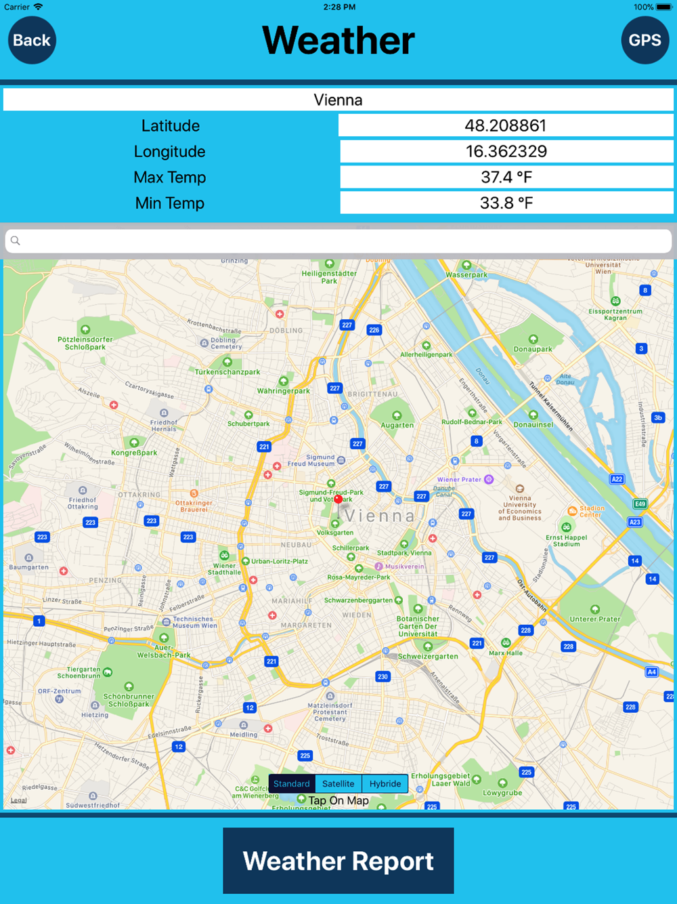Image resolution: width=677 pixels, height=904 pixels.
Task: Tap the Stadion Center shopping icon
Action: (x=573, y=511)
